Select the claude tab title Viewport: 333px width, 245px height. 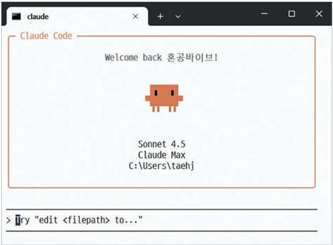pos(38,17)
